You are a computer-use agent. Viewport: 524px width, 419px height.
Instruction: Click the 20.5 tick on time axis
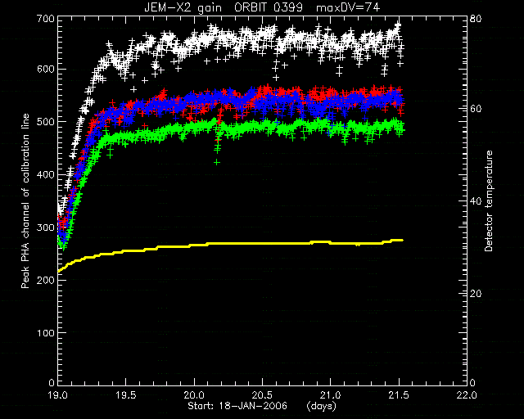[x=263, y=395]
